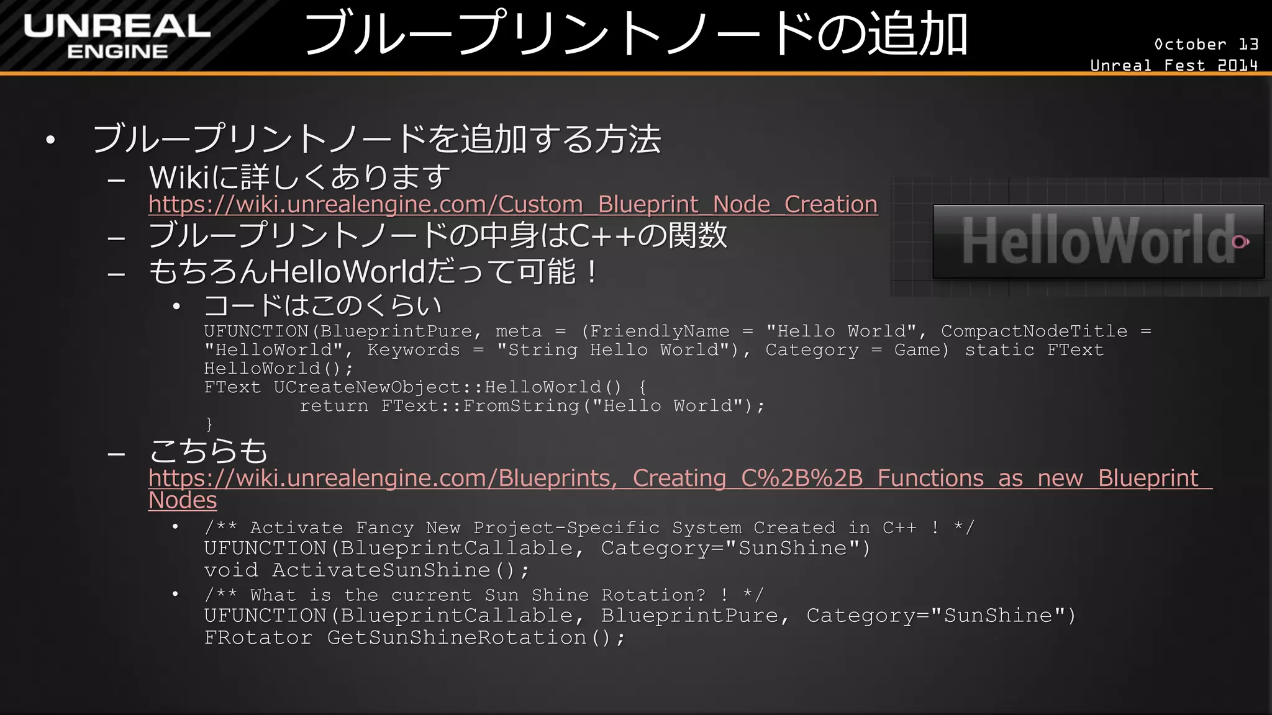The height and width of the screenshot is (715, 1272).
Task: Click the 'void ActivateSunShine();' code line
Action: tap(367, 570)
